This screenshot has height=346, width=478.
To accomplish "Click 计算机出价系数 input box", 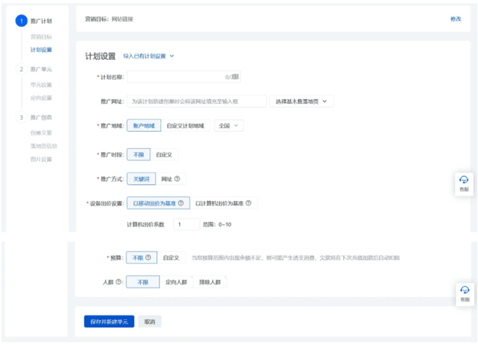I will click(x=186, y=224).
